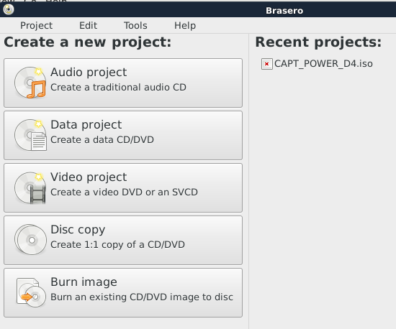Choose Disc copy to duplicate a CD/DVD
Screen dimensions: 396x329
pyautogui.click(x=123, y=240)
